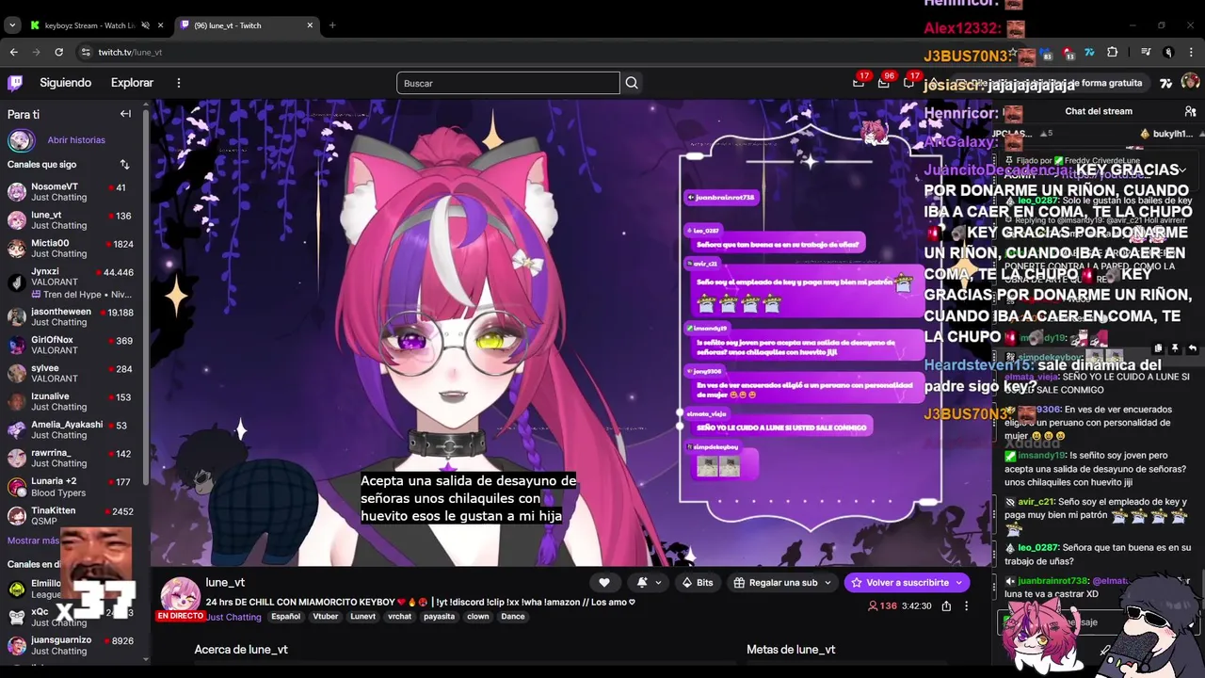Click the lune_vt channel name
The width and height of the screenshot is (1205, 678).
pyautogui.click(x=225, y=583)
